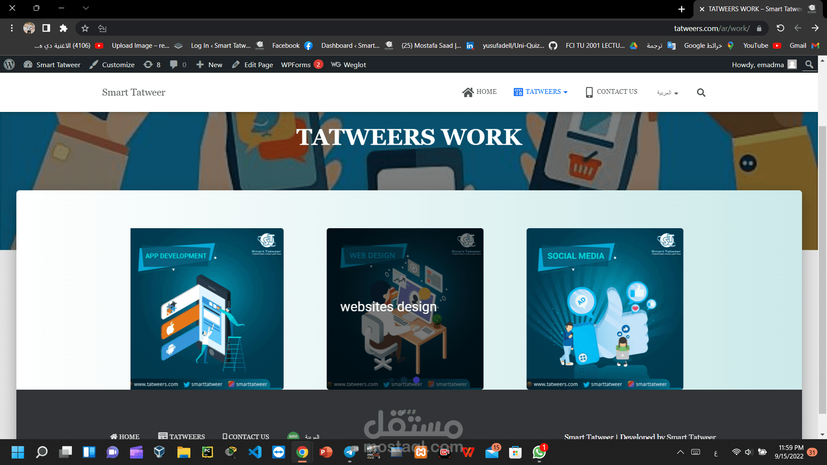View the 8 pending updates
The image size is (827, 465).
point(152,65)
